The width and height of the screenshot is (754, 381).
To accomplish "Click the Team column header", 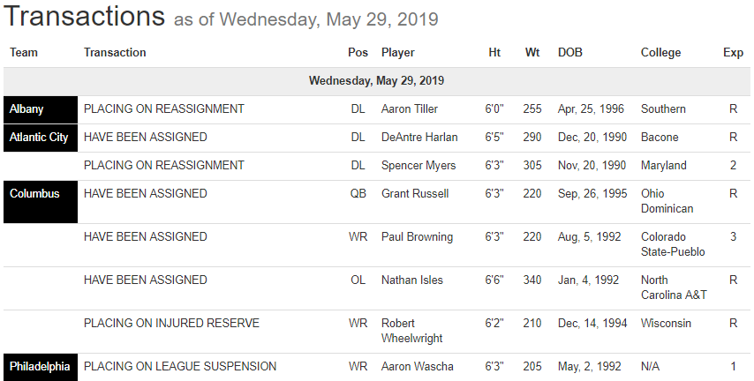I will [x=24, y=53].
